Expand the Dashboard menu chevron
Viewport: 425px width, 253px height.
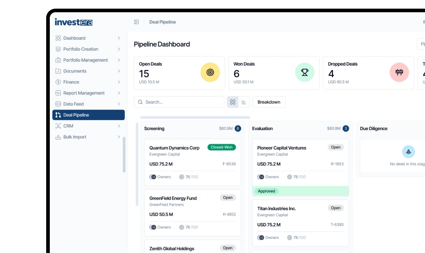coord(119,38)
